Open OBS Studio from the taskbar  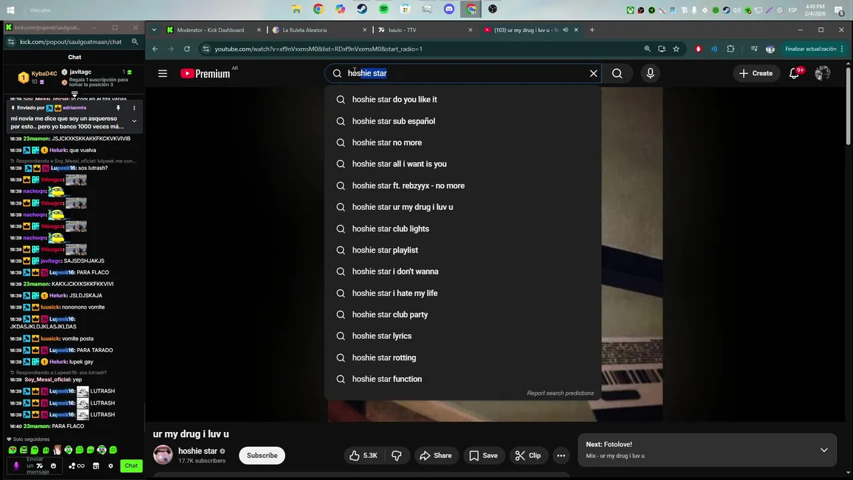pos(492,9)
